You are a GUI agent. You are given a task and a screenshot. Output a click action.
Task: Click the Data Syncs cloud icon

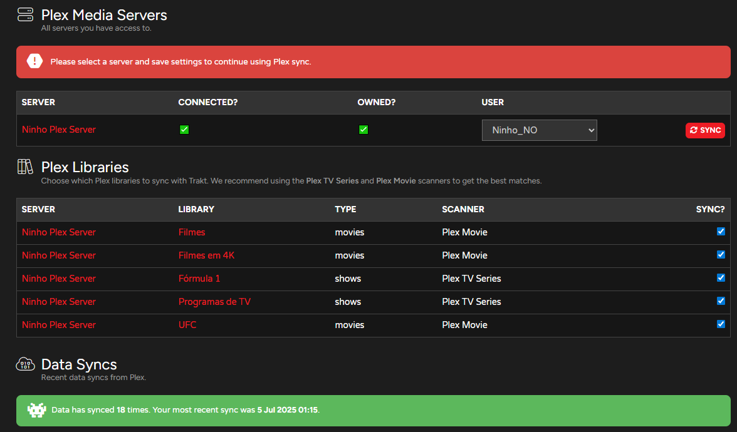tap(25, 364)
